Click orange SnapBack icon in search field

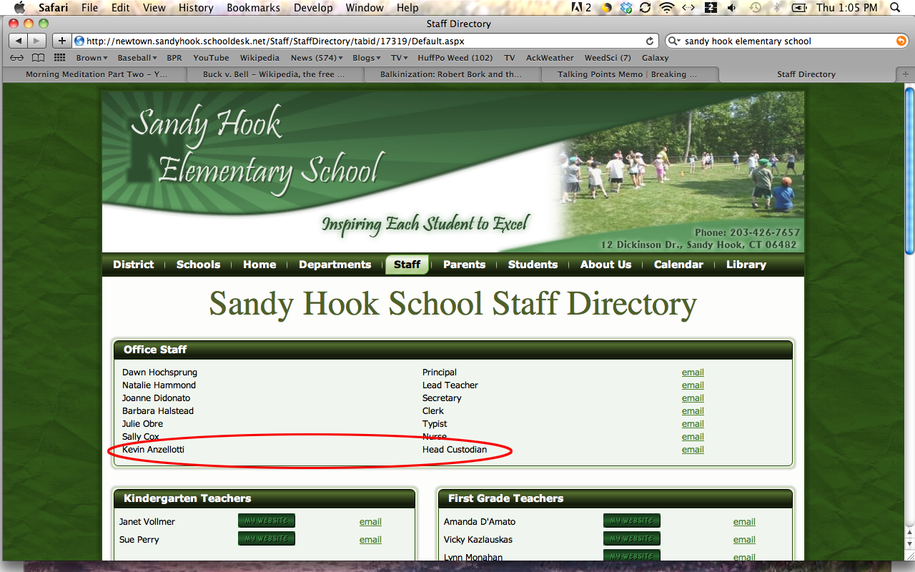901,41
